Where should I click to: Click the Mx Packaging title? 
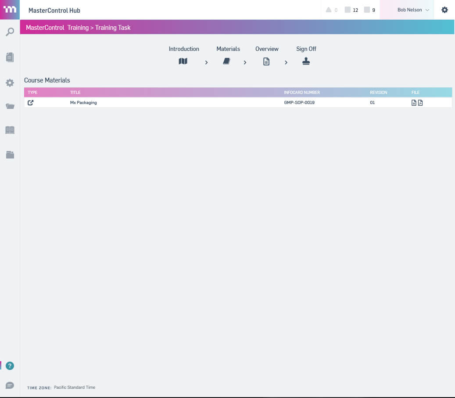pyautogui.click(x=83, y=103)
